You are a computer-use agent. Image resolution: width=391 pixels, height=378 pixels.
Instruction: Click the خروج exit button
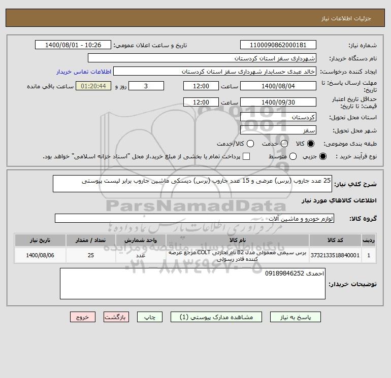(83, 317)
